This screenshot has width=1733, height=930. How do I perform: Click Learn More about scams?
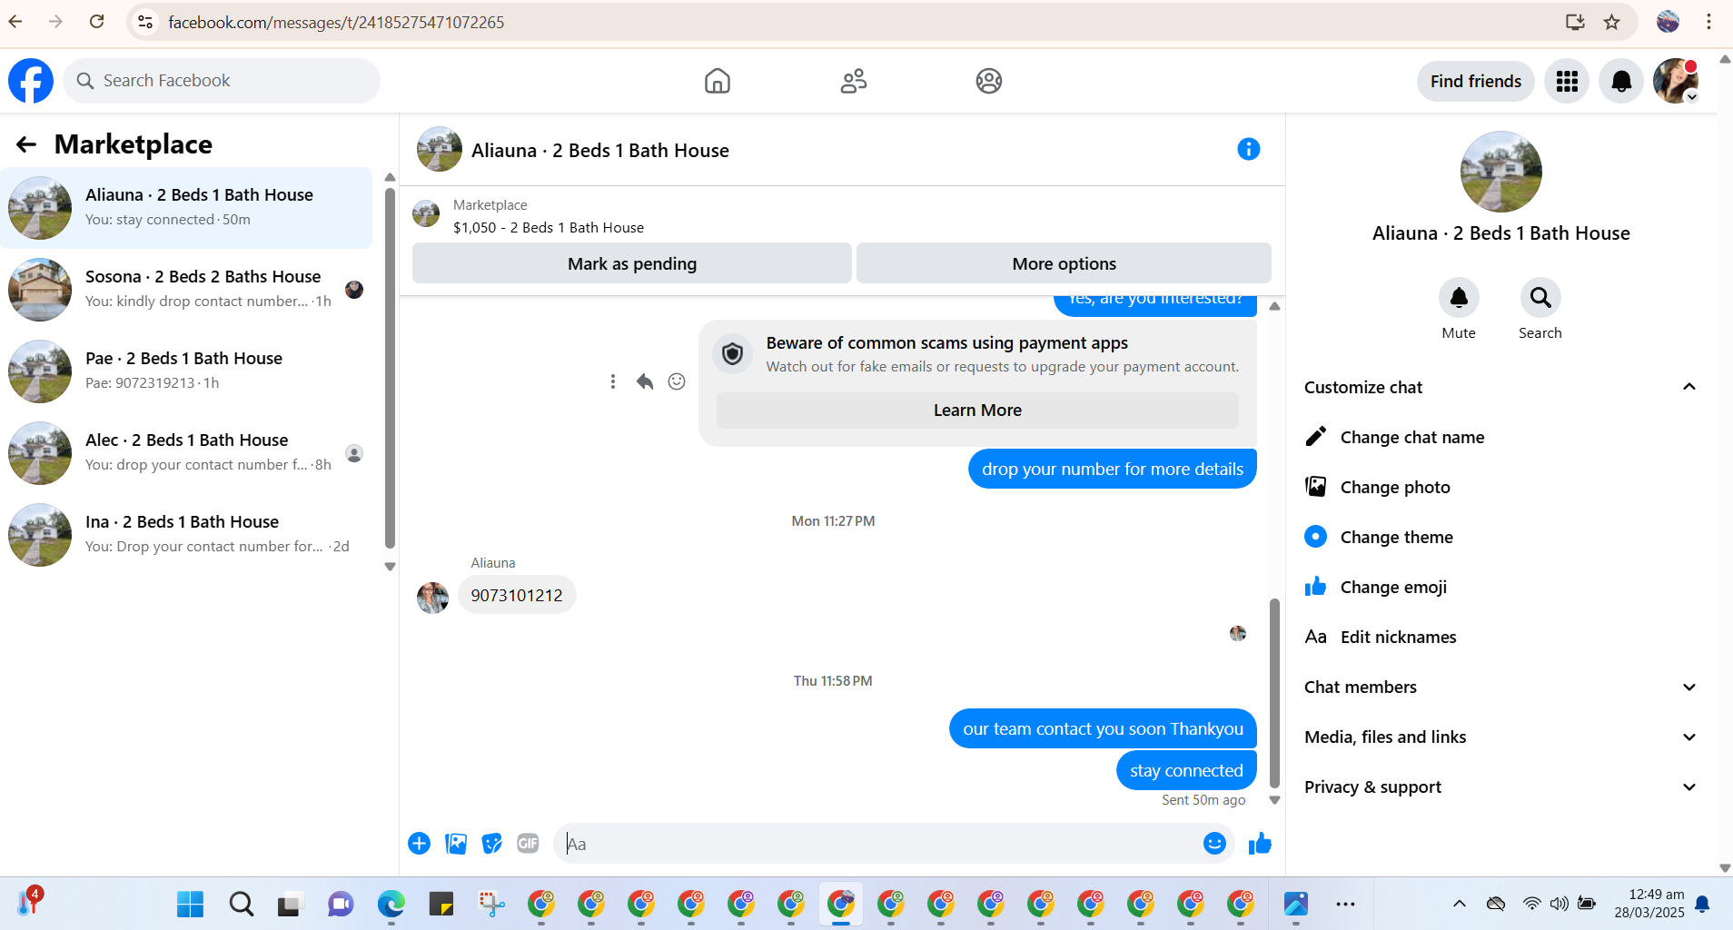coord(977,411)
